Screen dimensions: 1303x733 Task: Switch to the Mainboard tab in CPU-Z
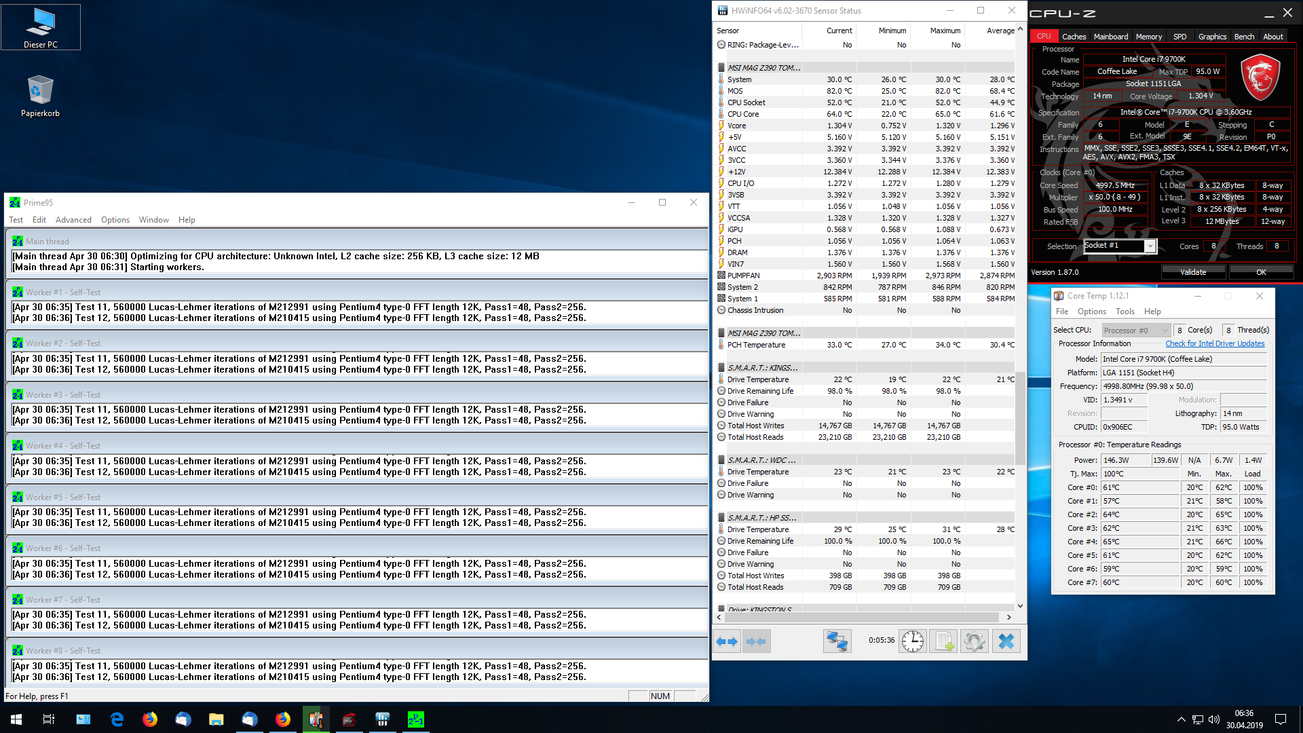(1111, 37)
